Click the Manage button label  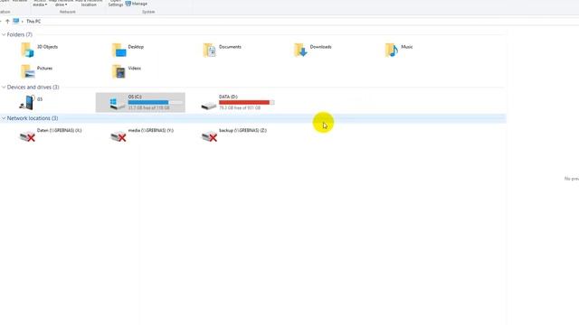[139, 4]
